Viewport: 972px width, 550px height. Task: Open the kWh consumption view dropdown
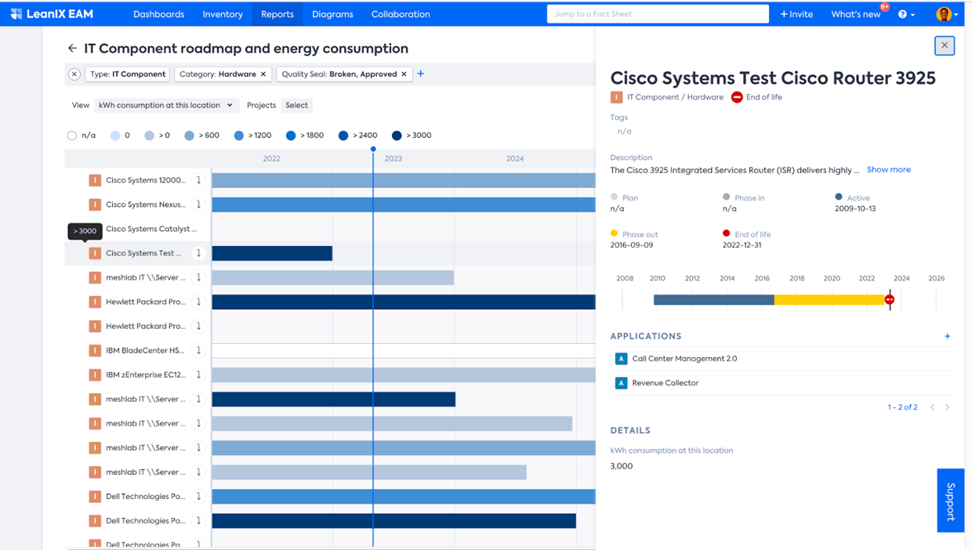167,105
